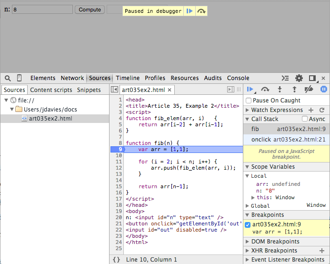Viewport: 330px width, 264px height.
Task: Expand XHR Breakpoints section
Action: 247,251
